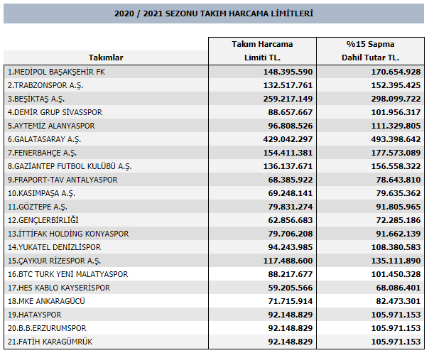
Task: Click Gençlerbirliği deviation amount 72.285.186
Action: 398,220
